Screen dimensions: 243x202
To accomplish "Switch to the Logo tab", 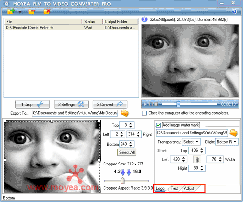I will (160, 188).
